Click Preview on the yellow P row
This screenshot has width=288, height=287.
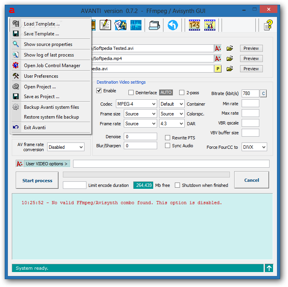tap(251, 69)
